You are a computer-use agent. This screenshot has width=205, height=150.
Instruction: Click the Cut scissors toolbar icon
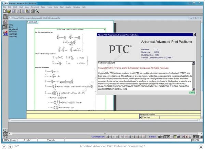19,11
